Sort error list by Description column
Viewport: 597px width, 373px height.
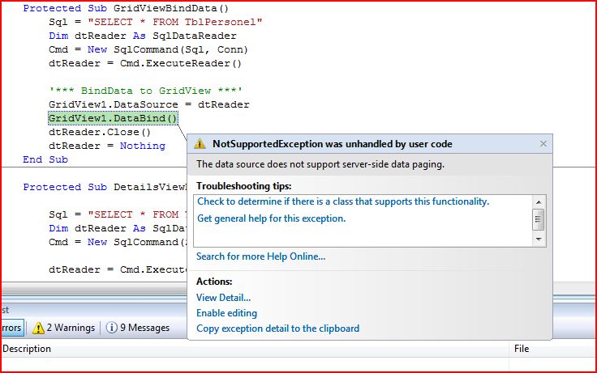coord(28,349)
